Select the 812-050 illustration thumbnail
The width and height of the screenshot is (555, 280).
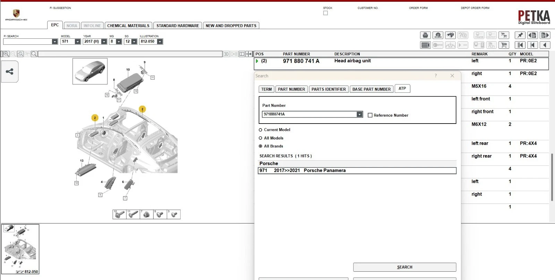pyautogui.click(x=20, y=249)
